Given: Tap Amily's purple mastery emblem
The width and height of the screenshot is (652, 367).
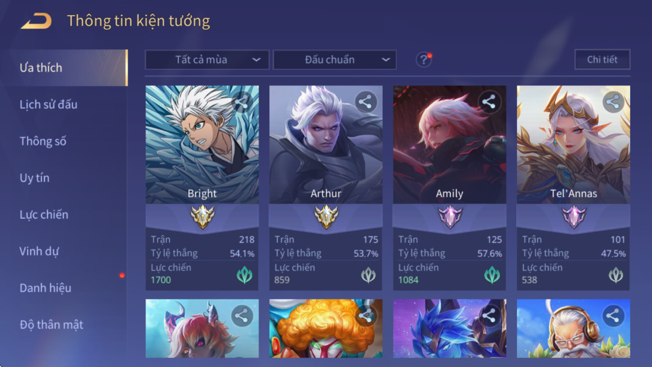Looking at the screenshot, I should pyautogui.click(x=450, y=216).
